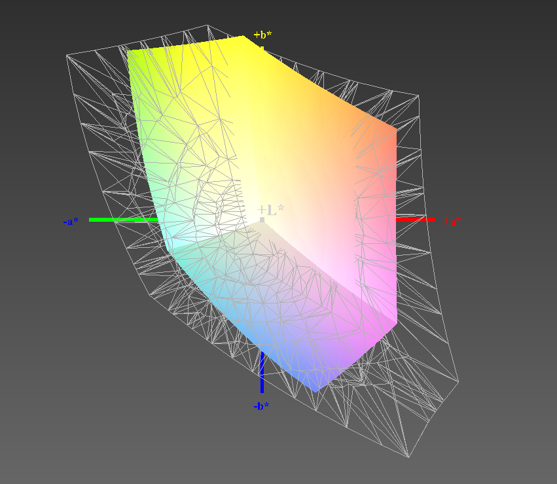The height and width of the screenshot is (484, 557).
Task: Click the -b* blue axis label
Action: pos(261,406)
